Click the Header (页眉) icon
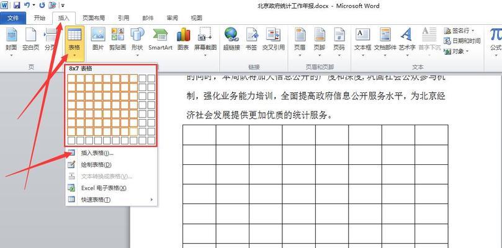502x248 pixels. tap(300, 34)
